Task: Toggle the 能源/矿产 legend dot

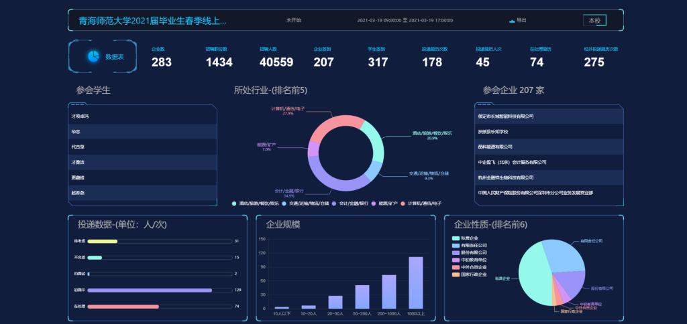Action: coord(374,203)
